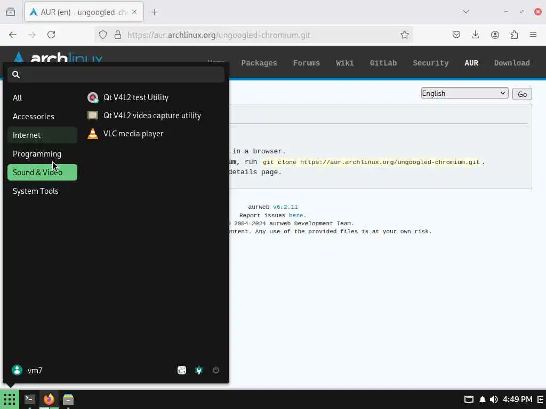This screenshot has height=409, width=546.
Task: Click the aurweb v6.2.11 version link
Action: 285,207
